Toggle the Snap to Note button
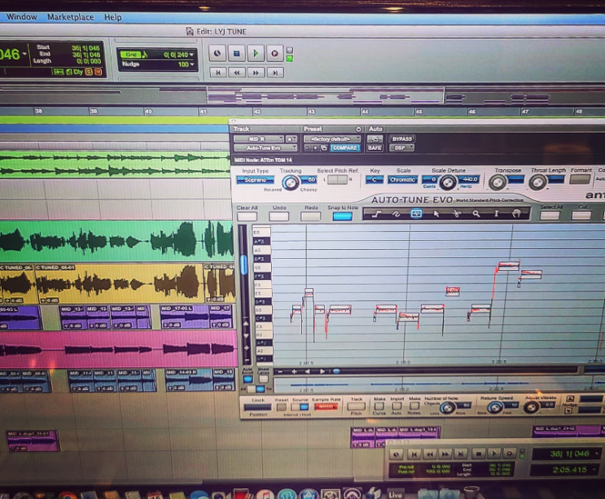Screen dimensions: 605x499 [x=342, y=217]
